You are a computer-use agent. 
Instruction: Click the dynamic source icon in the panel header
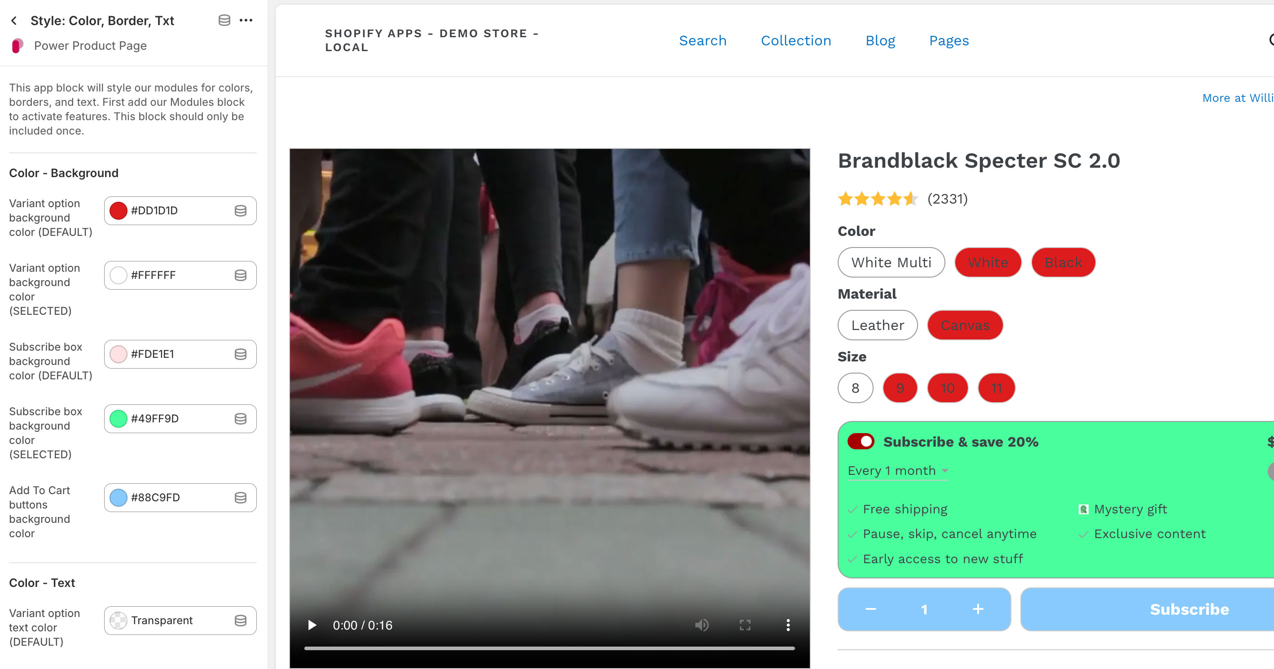pos(224,20)
